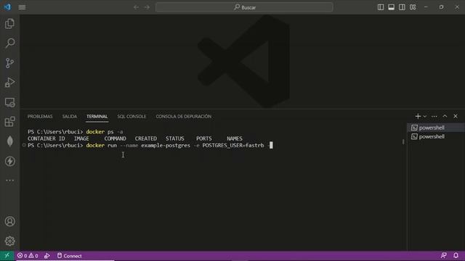Show additional views ellipsis in activity bar
The width and height of the screenshot is (465, 261).
coord(9,181)
